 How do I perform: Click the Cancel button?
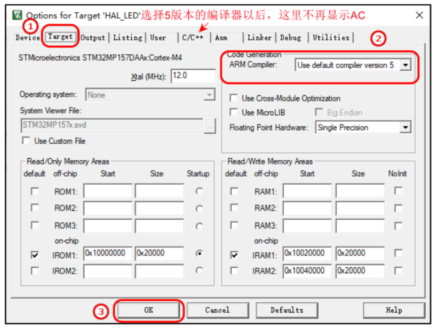coord(218,310)
